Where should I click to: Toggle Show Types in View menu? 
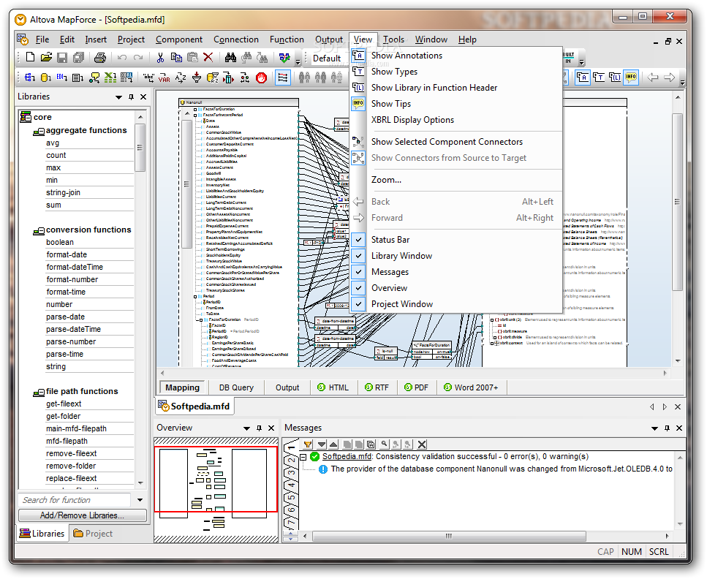click(x=394, y=72)
